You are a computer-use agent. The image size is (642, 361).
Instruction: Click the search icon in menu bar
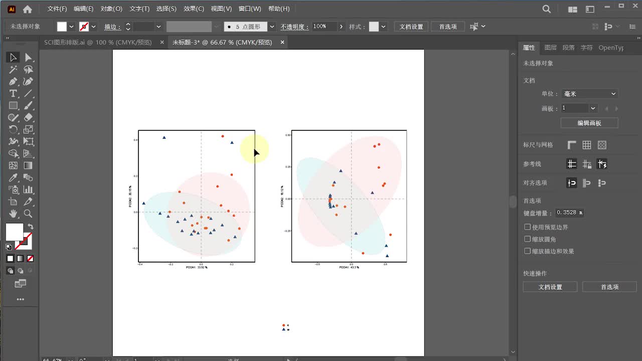coord(547,9)
